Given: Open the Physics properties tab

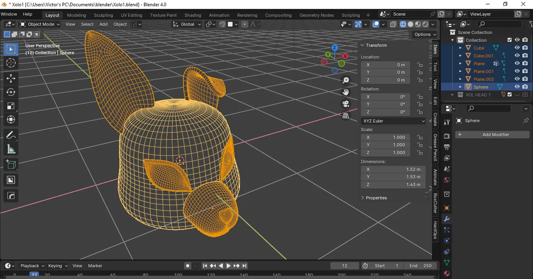Looking at the screenshot, I should click(447, 241).
